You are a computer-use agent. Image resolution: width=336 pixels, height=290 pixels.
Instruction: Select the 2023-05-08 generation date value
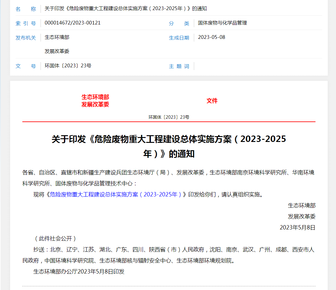pyautogui.click(x=211, y=37)
